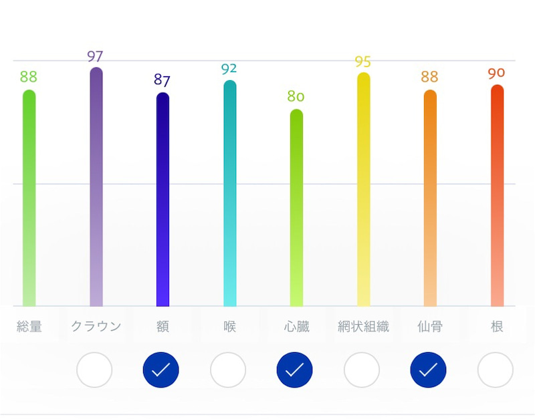
Task: Click the green 総量 bar
Action: point(29,198)
